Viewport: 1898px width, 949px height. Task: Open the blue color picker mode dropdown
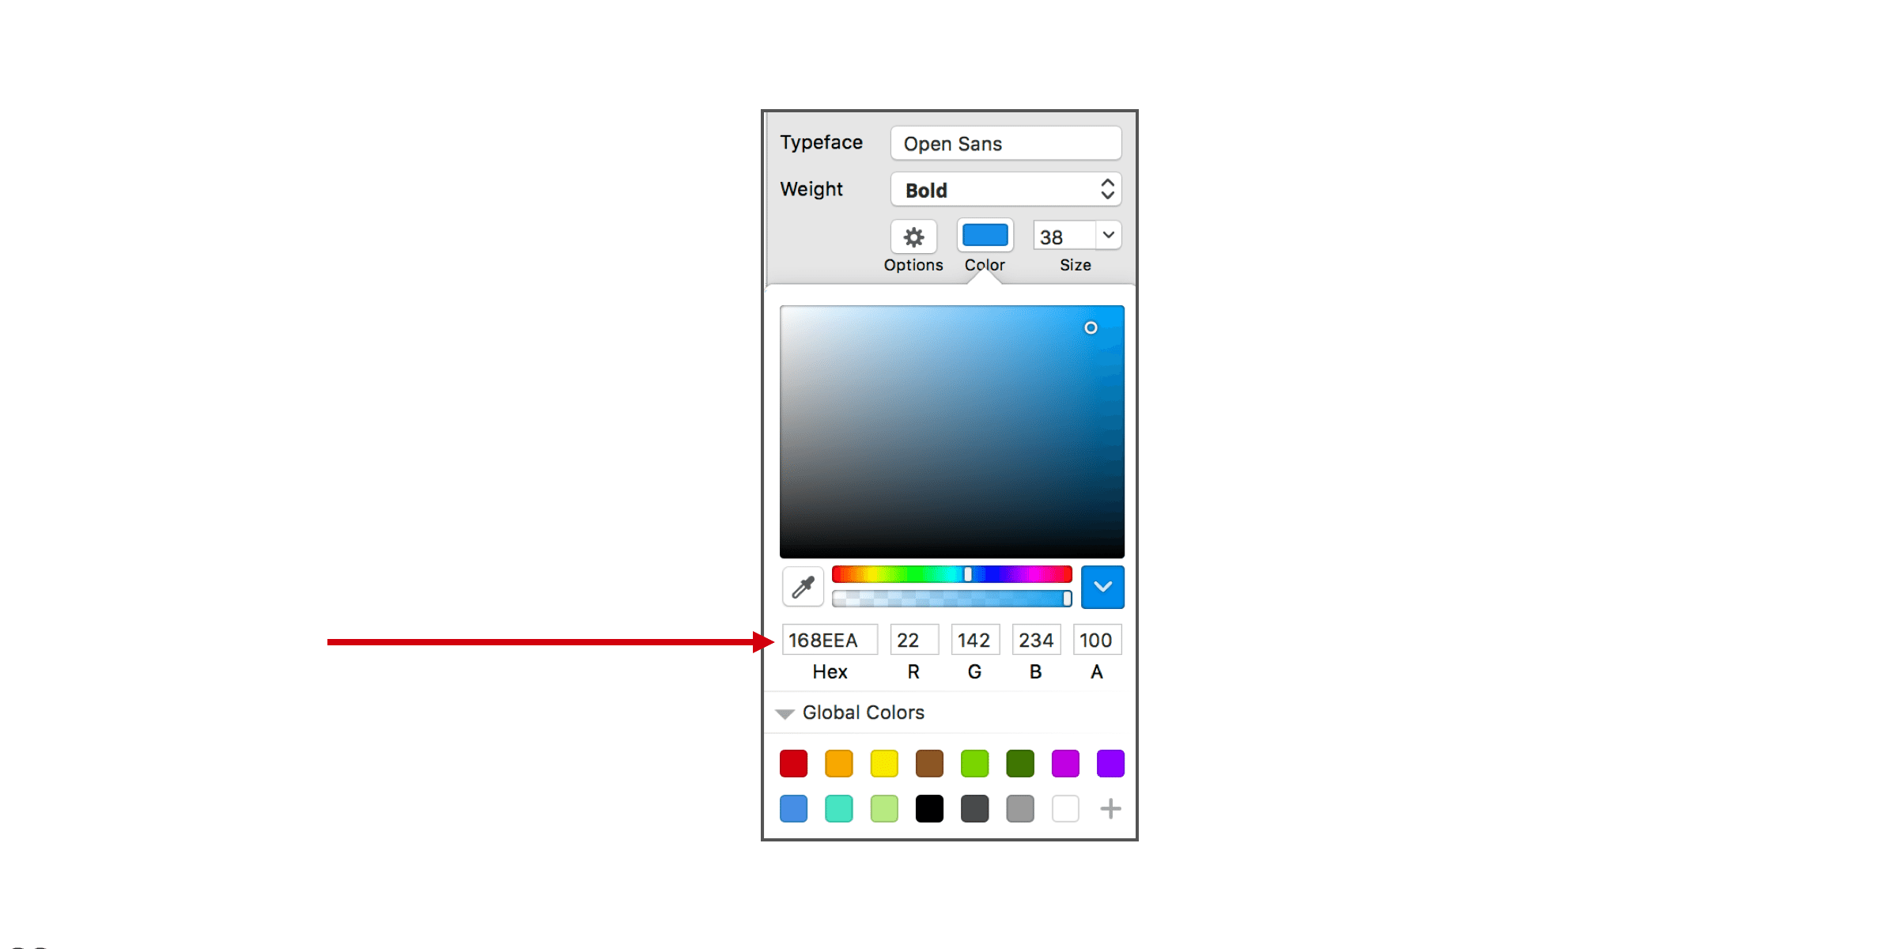click(x=1102, y=587)
